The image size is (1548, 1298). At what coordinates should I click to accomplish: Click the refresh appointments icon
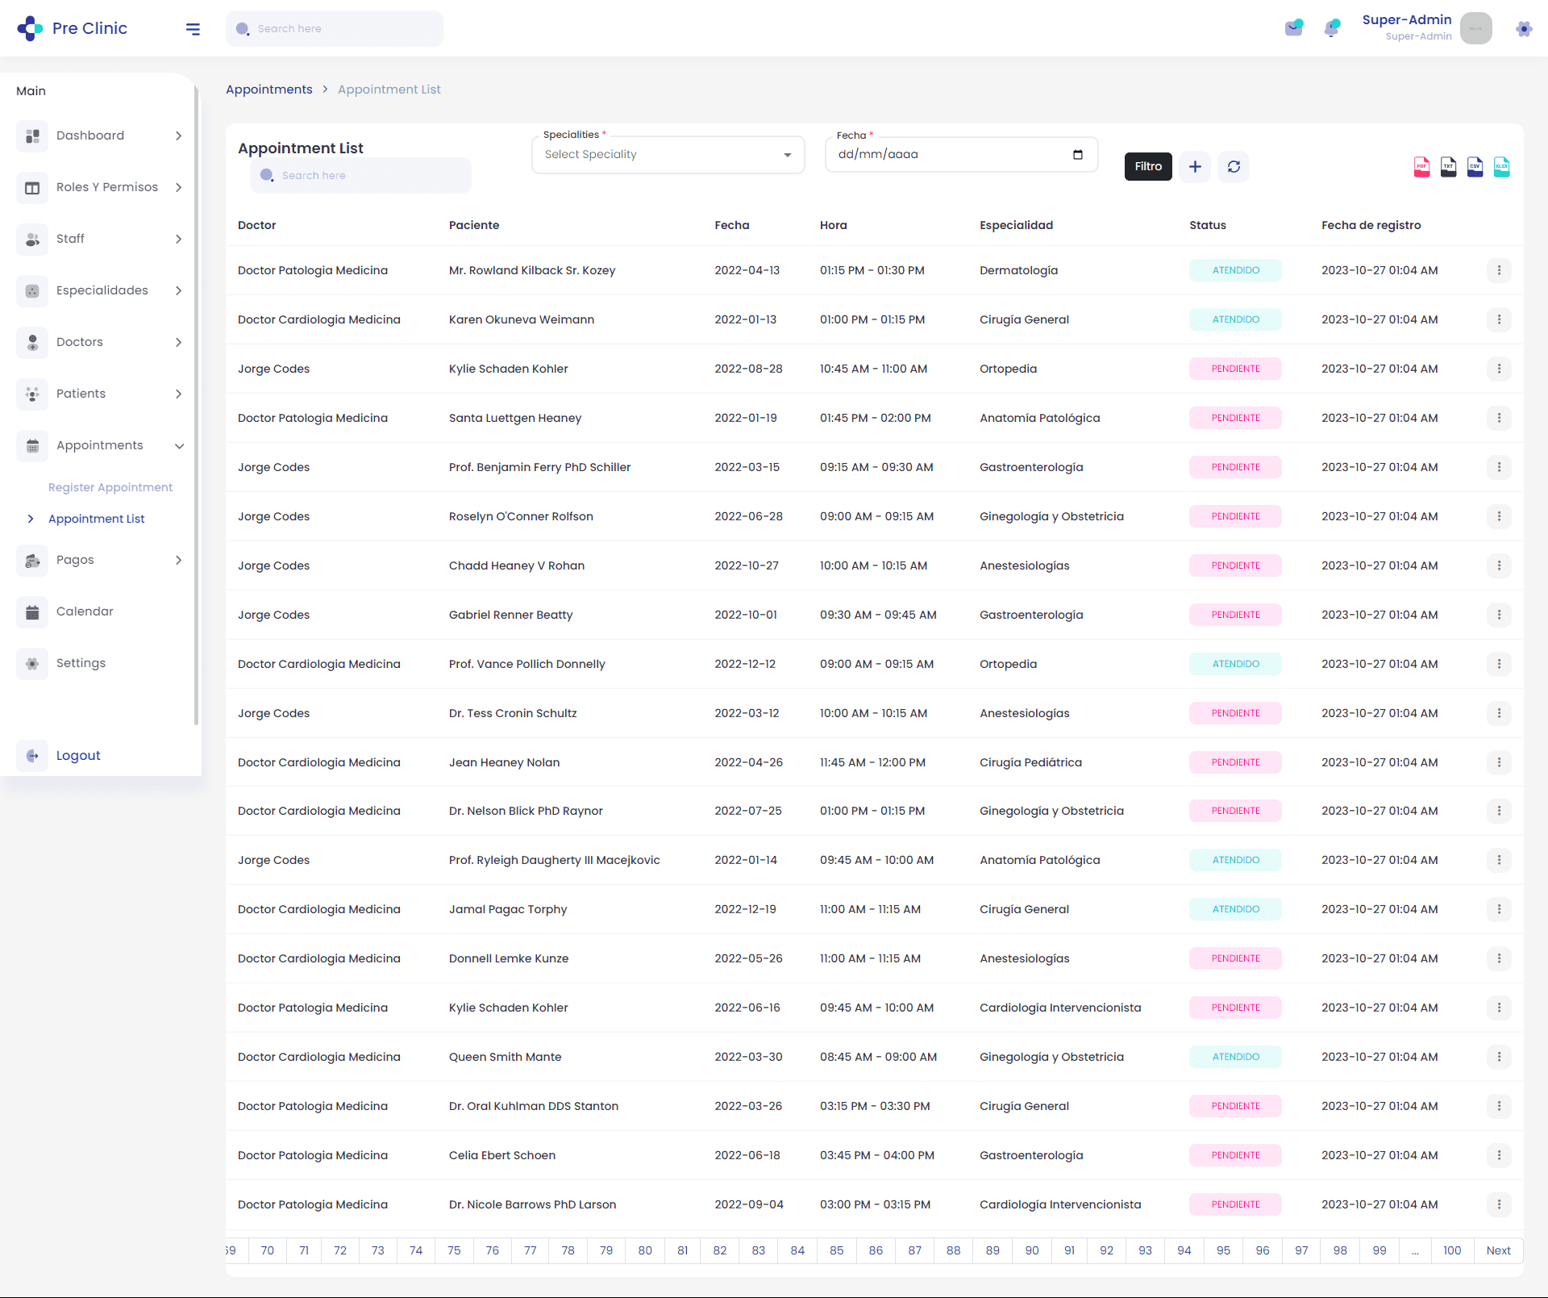coord(1234,166)
